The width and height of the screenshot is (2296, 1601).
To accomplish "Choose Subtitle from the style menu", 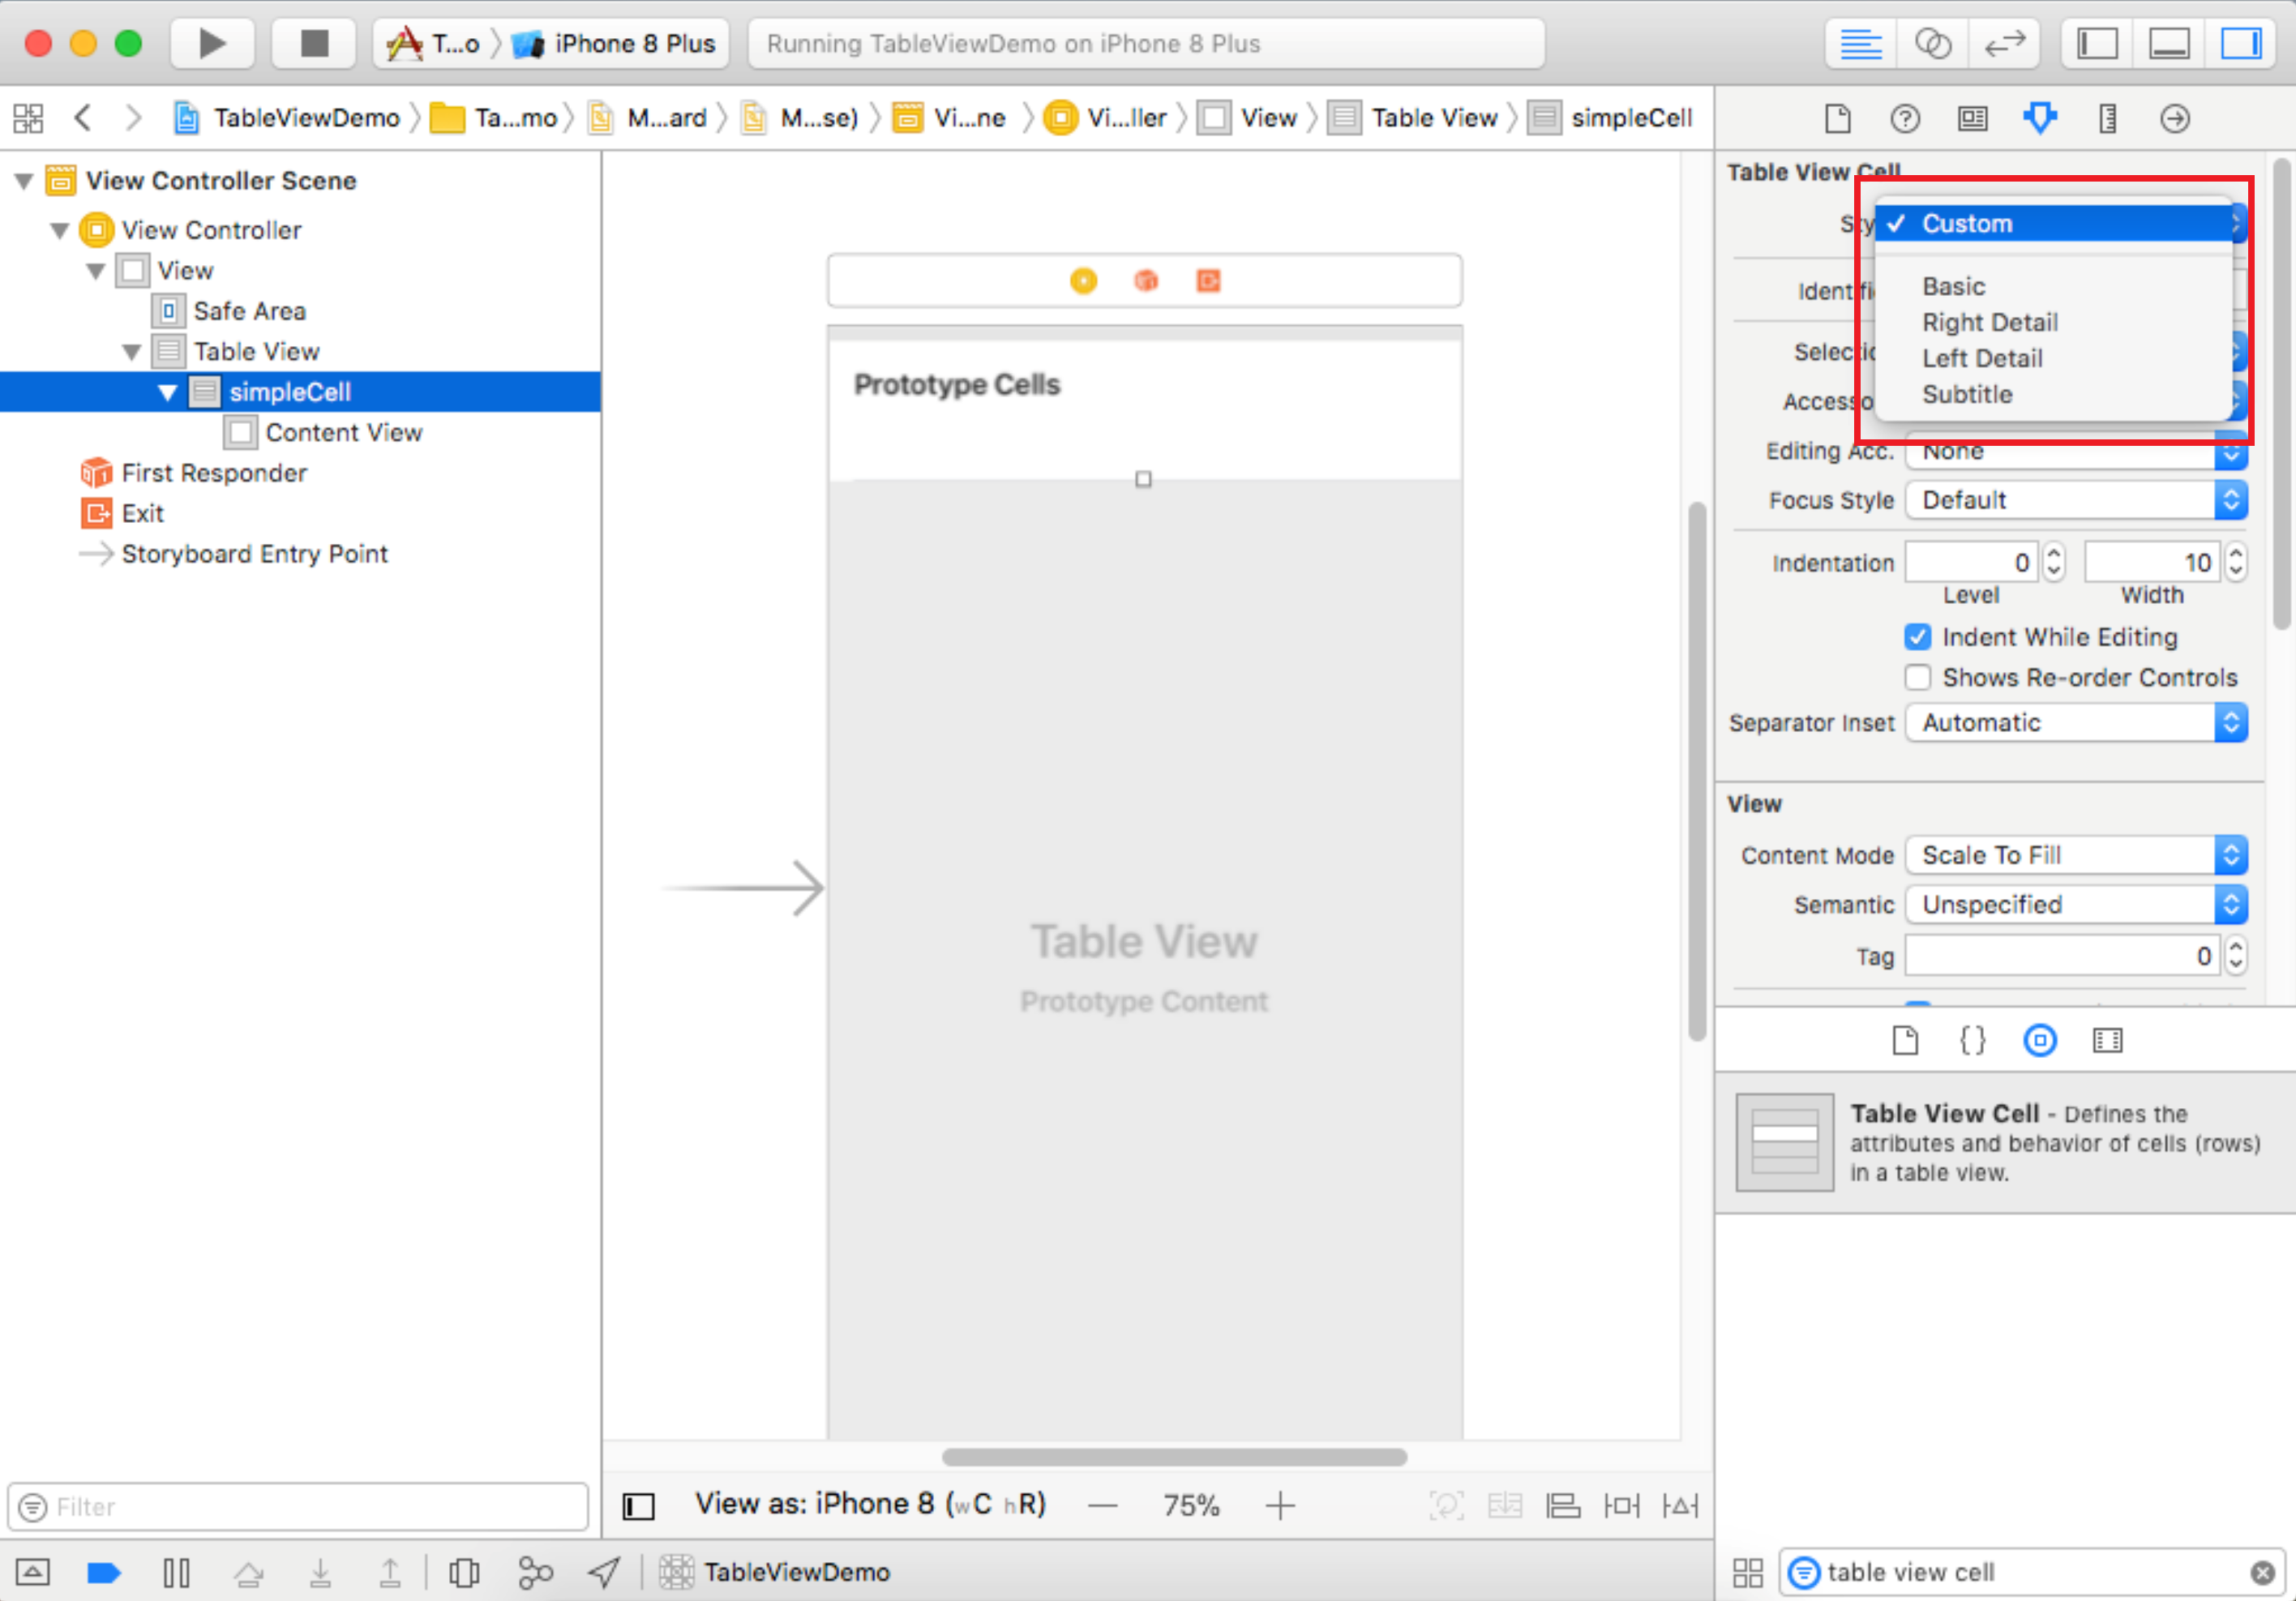I will (1966, 394).
